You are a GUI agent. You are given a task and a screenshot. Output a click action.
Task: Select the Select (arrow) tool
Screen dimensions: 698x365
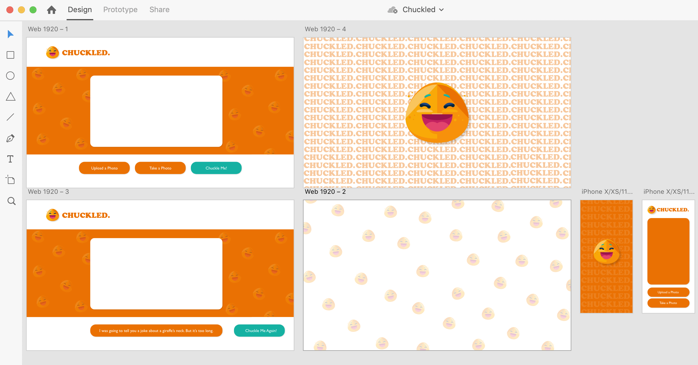[x=10, y=34]
